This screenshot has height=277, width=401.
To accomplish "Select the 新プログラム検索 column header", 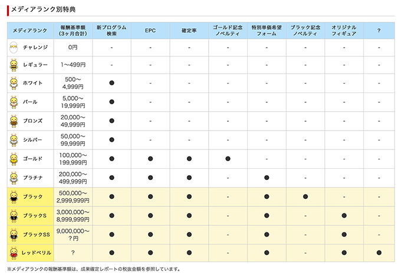I will coord(111,31).
